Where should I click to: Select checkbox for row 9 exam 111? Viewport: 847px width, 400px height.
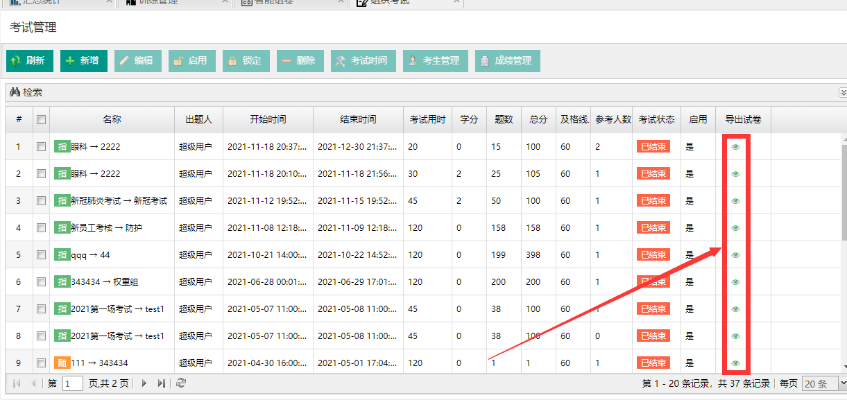click(42, 363)
